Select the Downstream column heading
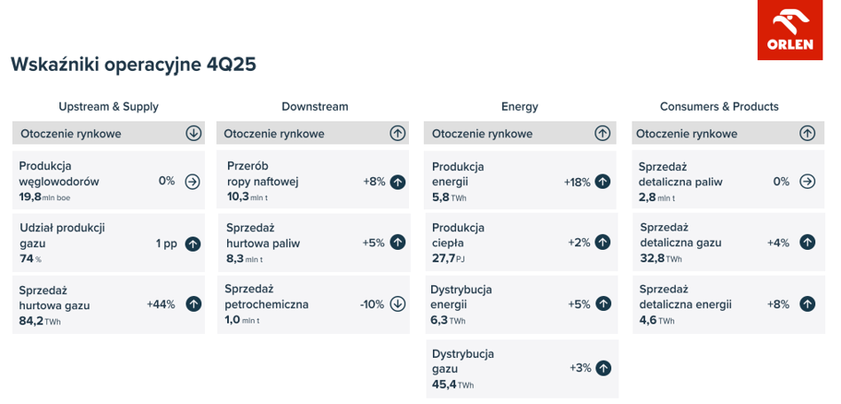 [x=315, y=106]
